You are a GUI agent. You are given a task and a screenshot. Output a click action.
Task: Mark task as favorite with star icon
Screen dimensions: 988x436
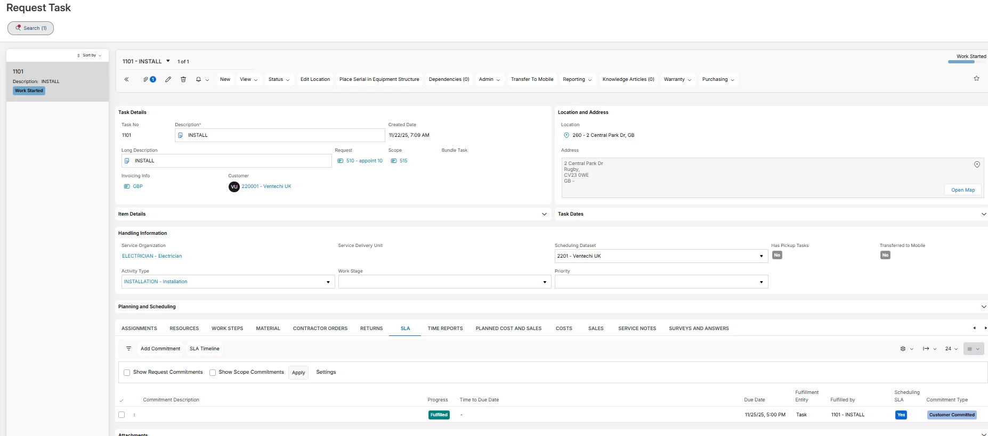[x=976, y=78]
